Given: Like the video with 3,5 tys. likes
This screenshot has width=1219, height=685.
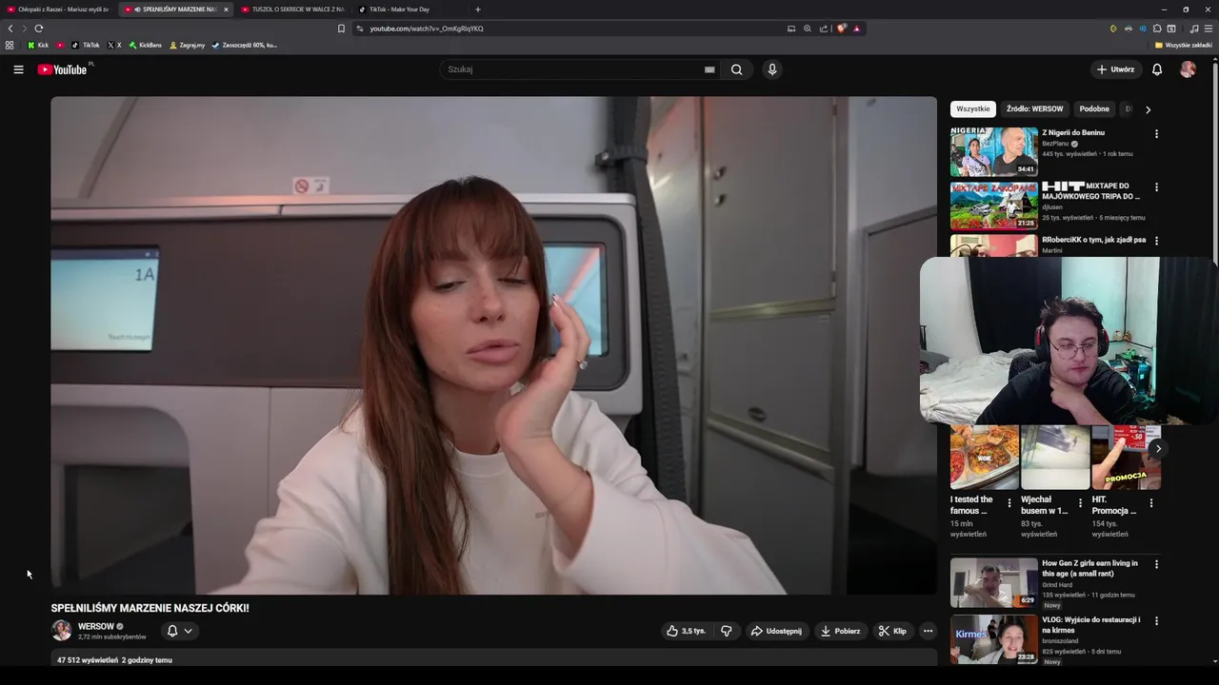Looking at the screenshot, I should 686,631.
